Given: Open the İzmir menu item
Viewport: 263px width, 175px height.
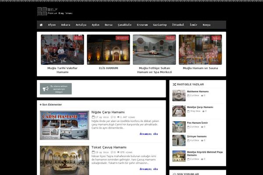Looking at the screenshot, I should (x=193, y=25).
